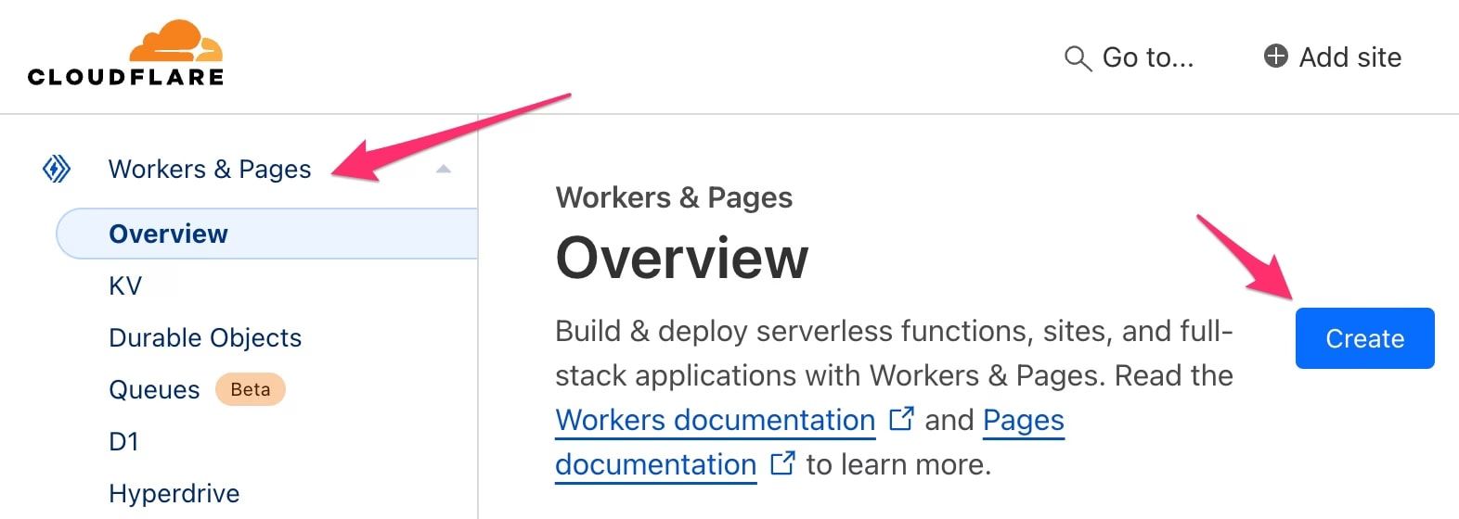Image resolution: width=1459 pixels, height=519 pixels.
Task: Open the Hyperdrive sidebar item
Action: pos(174,493)
